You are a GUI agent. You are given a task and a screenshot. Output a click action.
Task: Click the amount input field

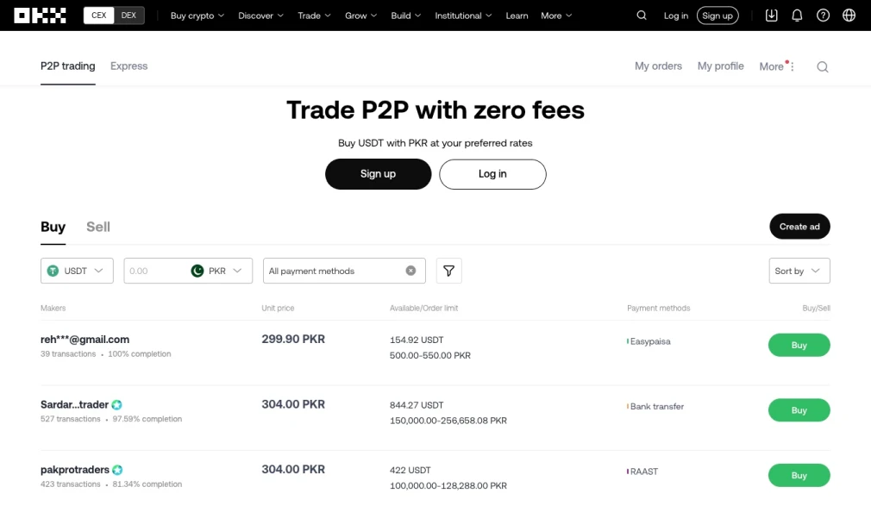[155, 271]
